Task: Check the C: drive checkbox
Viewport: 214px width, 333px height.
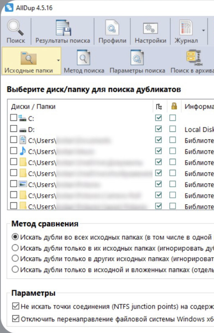Action: tap(13, 118)
